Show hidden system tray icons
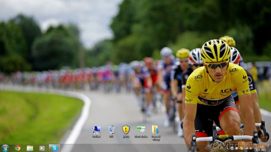This screenshot has height=152, width=271. pyautogui.click(x=227, y=148)
